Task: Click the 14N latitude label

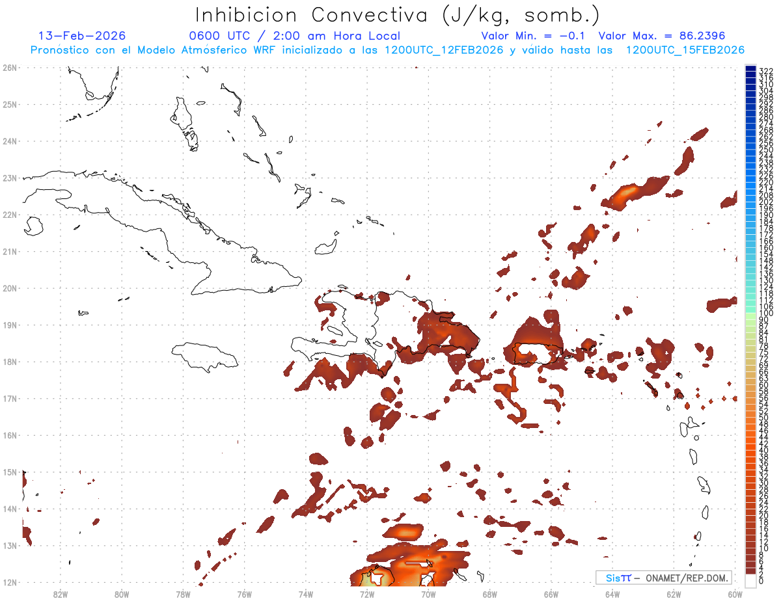Action: [10, 509]
